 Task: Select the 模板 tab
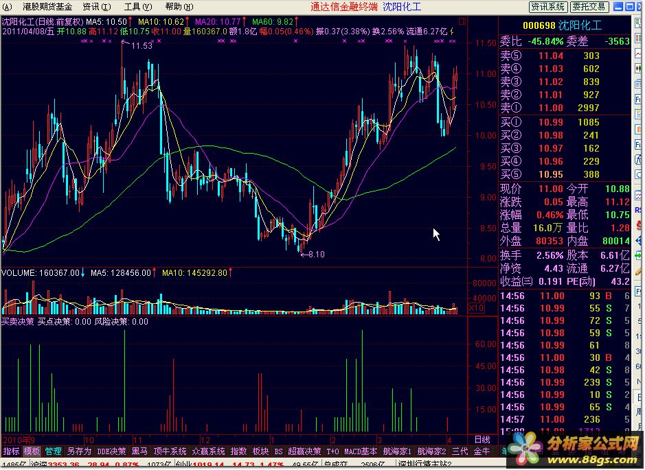32,451
